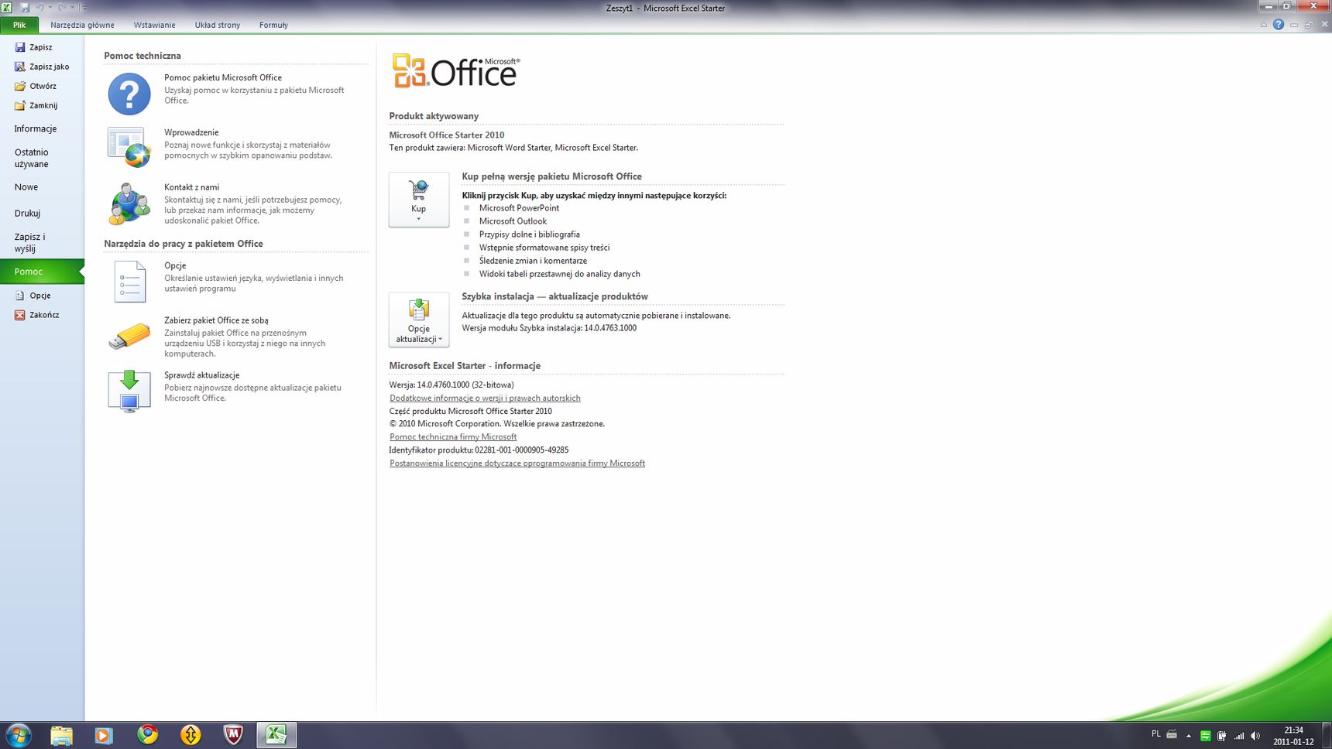1332x749 pixels.
Task: Open the Opcje document icon in tools section
Action: [x=129, y=281]
